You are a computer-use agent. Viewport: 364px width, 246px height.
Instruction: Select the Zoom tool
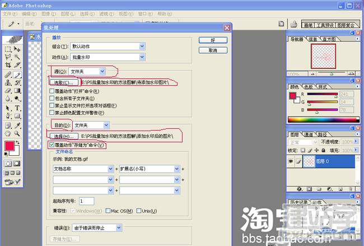click(17, 133)
